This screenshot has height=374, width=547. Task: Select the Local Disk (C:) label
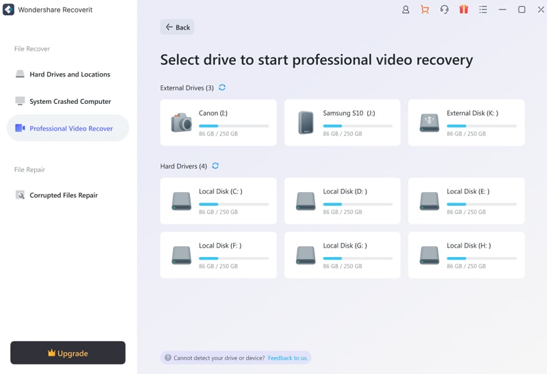220,191
